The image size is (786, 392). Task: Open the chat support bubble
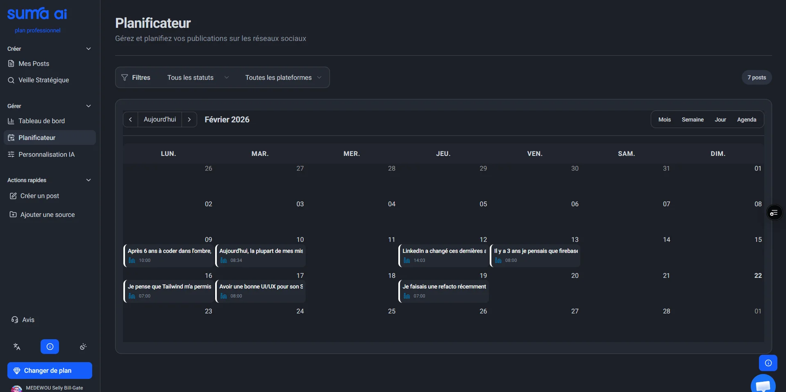tap(763, 385)
